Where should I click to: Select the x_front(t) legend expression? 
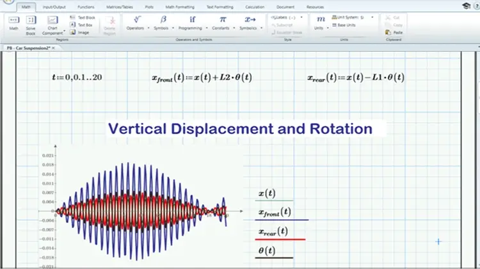click(275, 212)
